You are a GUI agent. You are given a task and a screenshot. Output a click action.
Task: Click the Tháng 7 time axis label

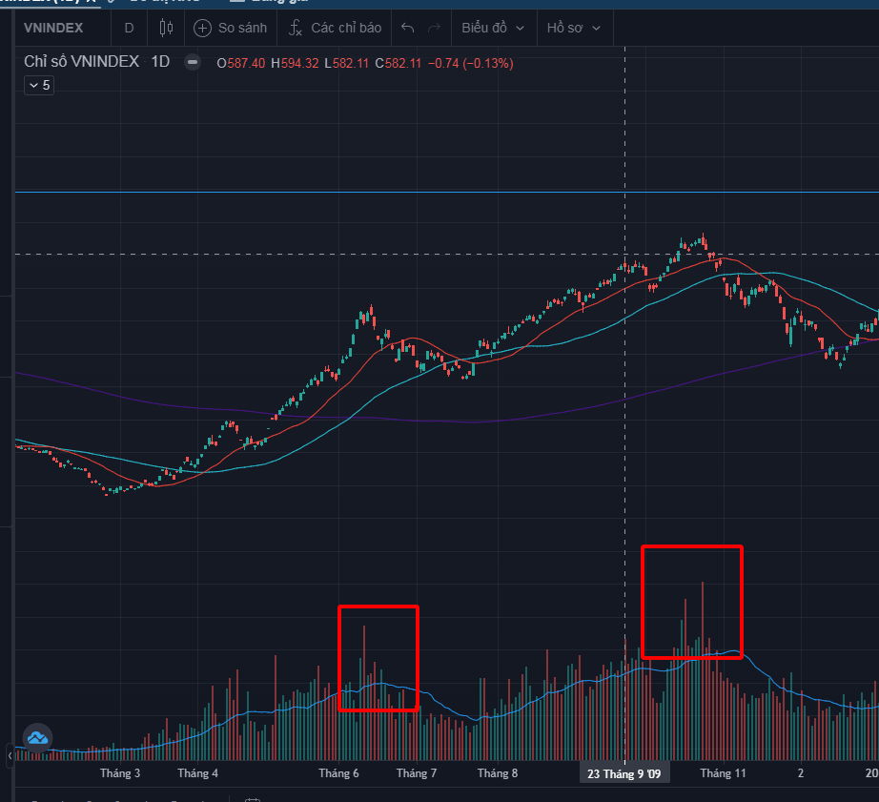tap(417, 773)
